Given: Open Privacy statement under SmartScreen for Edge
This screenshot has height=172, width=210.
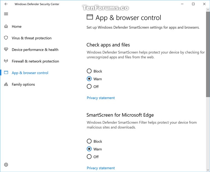Looking at the screenshot, I should coord(101,168).
